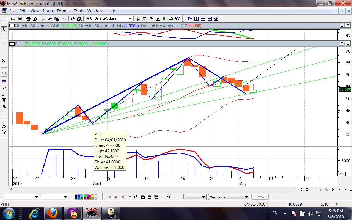Select the Fibonacci arcs tool

pyautogui.click(x=4, y=89)
